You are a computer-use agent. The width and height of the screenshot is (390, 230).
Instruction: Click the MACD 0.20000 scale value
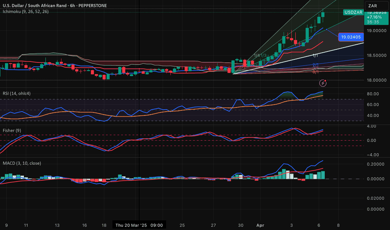click(376, 164)
